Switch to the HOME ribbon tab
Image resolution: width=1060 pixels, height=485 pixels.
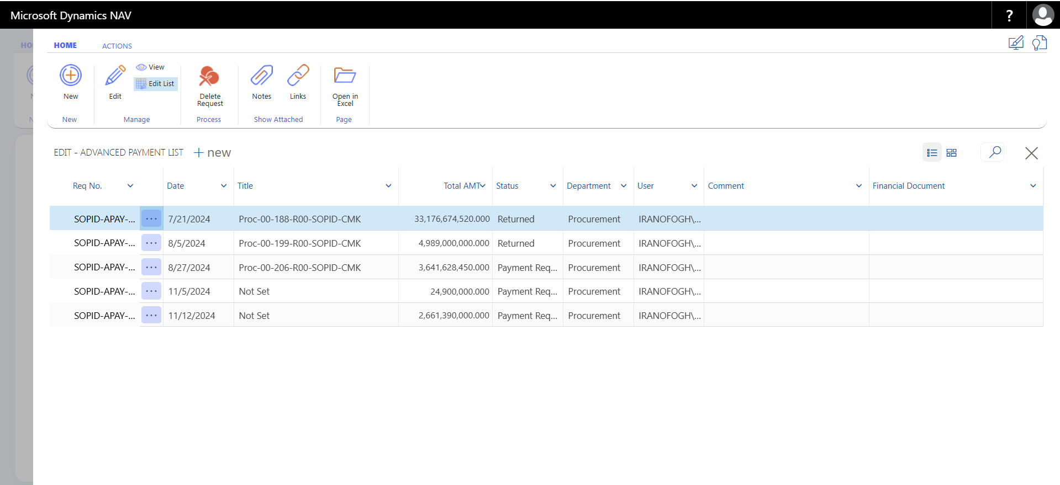pyautogui.click(x=65, y=45)
